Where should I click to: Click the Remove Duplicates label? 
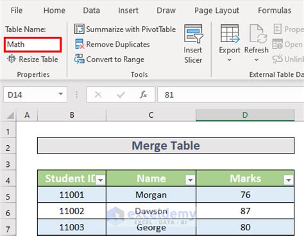[x=118, y=44]
